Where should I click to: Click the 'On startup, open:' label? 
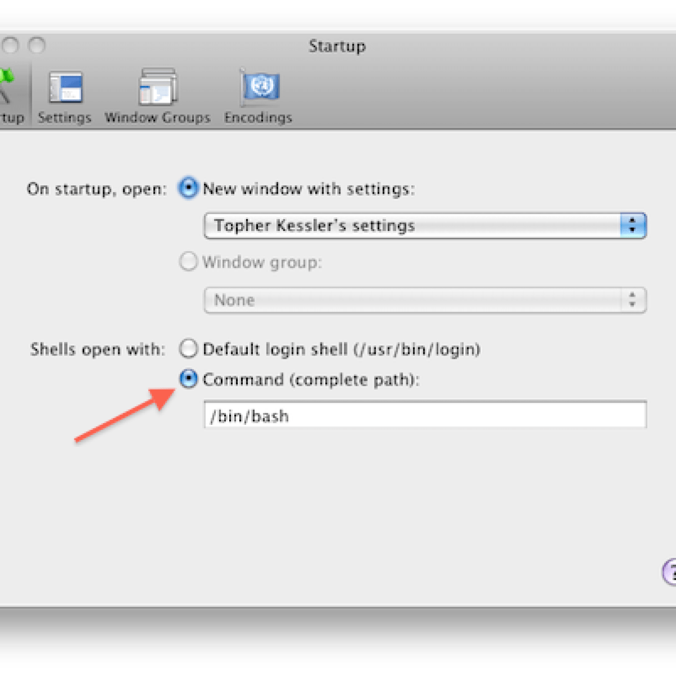(97, 189)
